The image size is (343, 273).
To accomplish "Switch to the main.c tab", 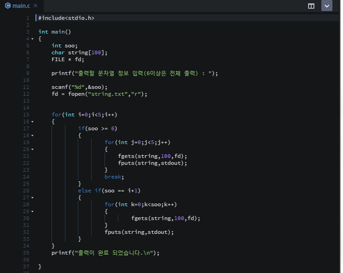I will pyautogui.click(x=22, y=6).
